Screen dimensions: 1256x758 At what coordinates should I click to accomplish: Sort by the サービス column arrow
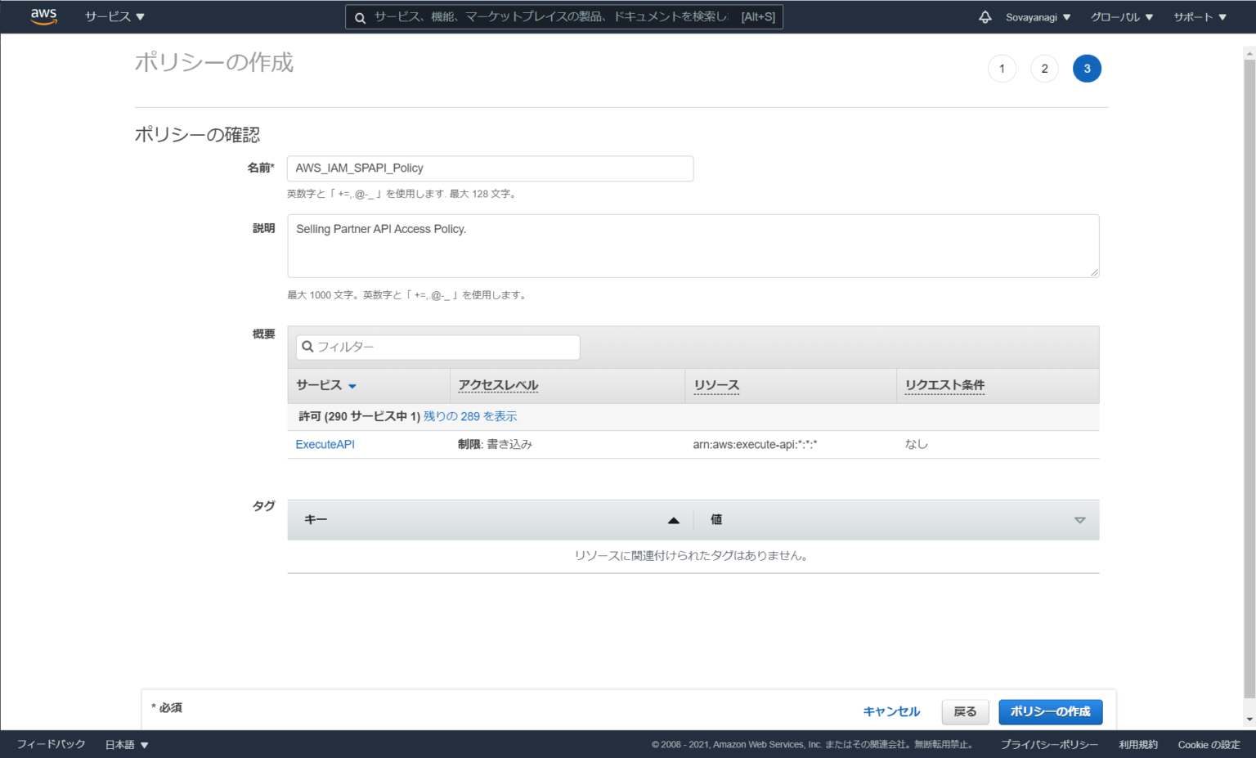click(352, 385)
